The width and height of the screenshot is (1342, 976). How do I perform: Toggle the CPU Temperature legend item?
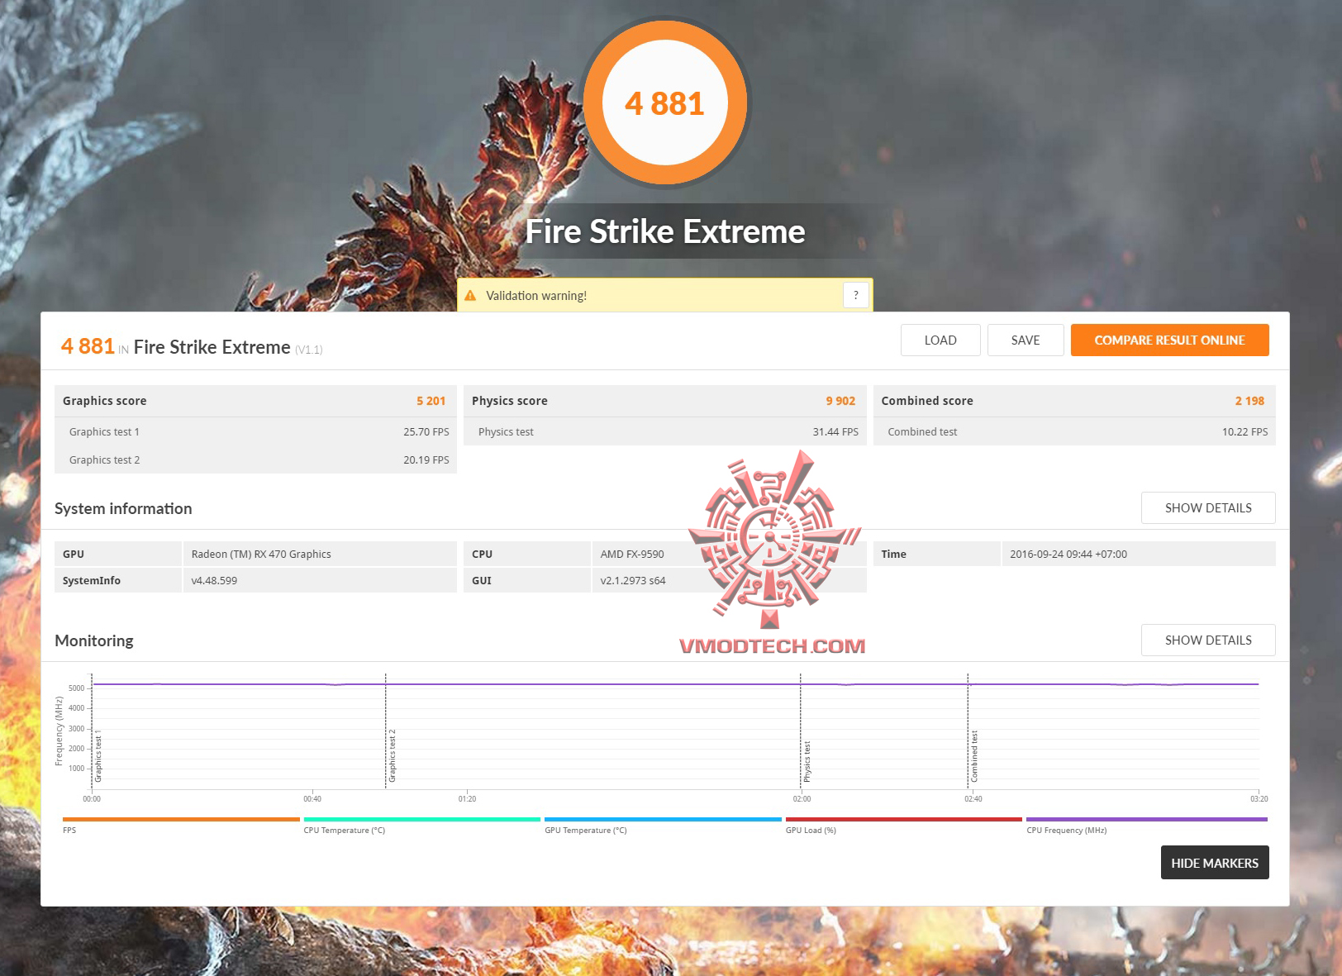tap(422, 825)
